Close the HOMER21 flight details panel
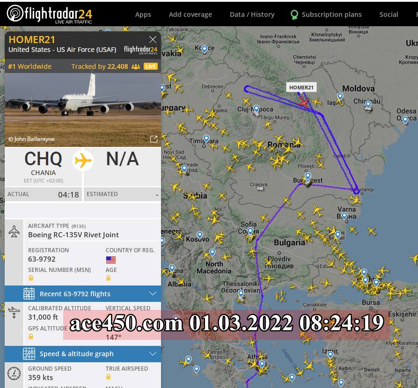 pyautogui.click(x=153, y=39)
